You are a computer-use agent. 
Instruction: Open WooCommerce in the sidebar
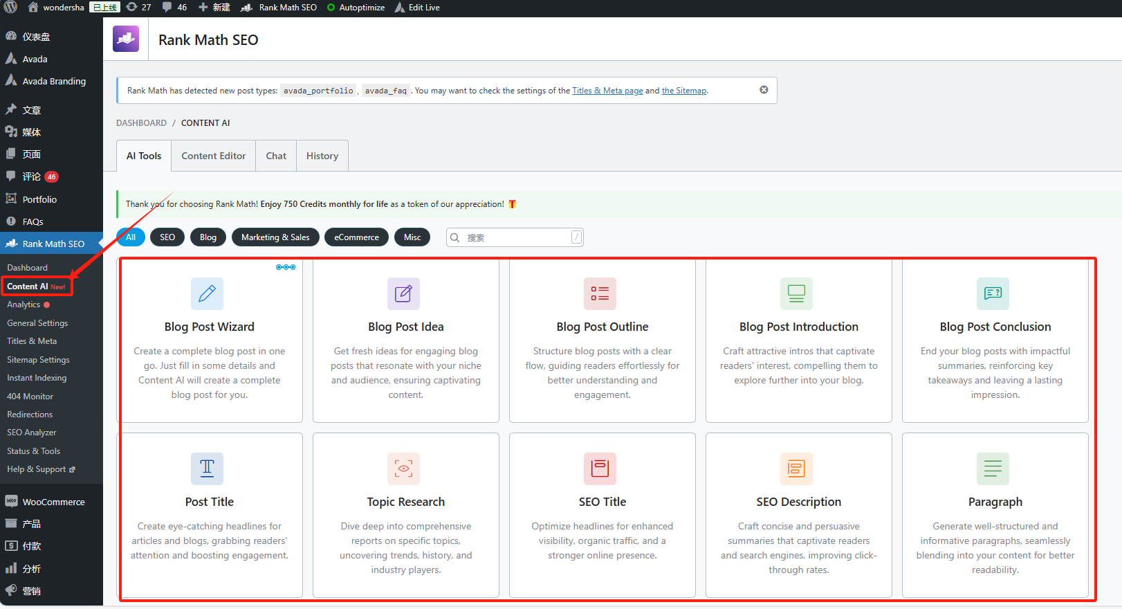[53, 502]
